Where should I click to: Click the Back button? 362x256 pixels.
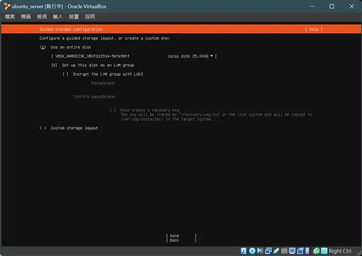tap(181, 240)
